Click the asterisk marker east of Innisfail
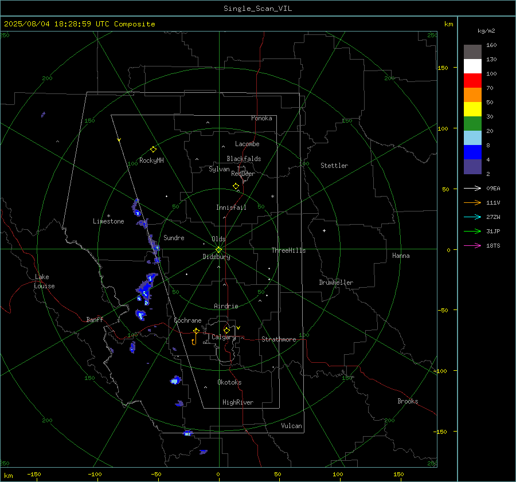 [272, 197]
